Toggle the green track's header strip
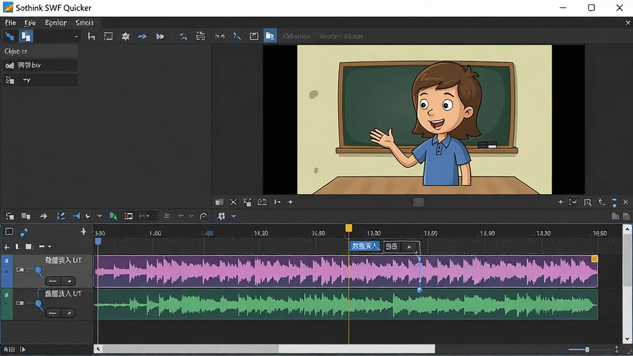This screenshot has width=633, height=356. pyautogui.click(x=6, y=304)
